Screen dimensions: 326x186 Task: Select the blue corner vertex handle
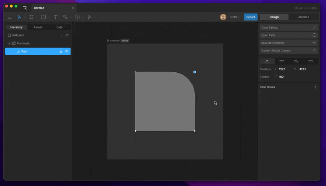(x=195, y=72)
